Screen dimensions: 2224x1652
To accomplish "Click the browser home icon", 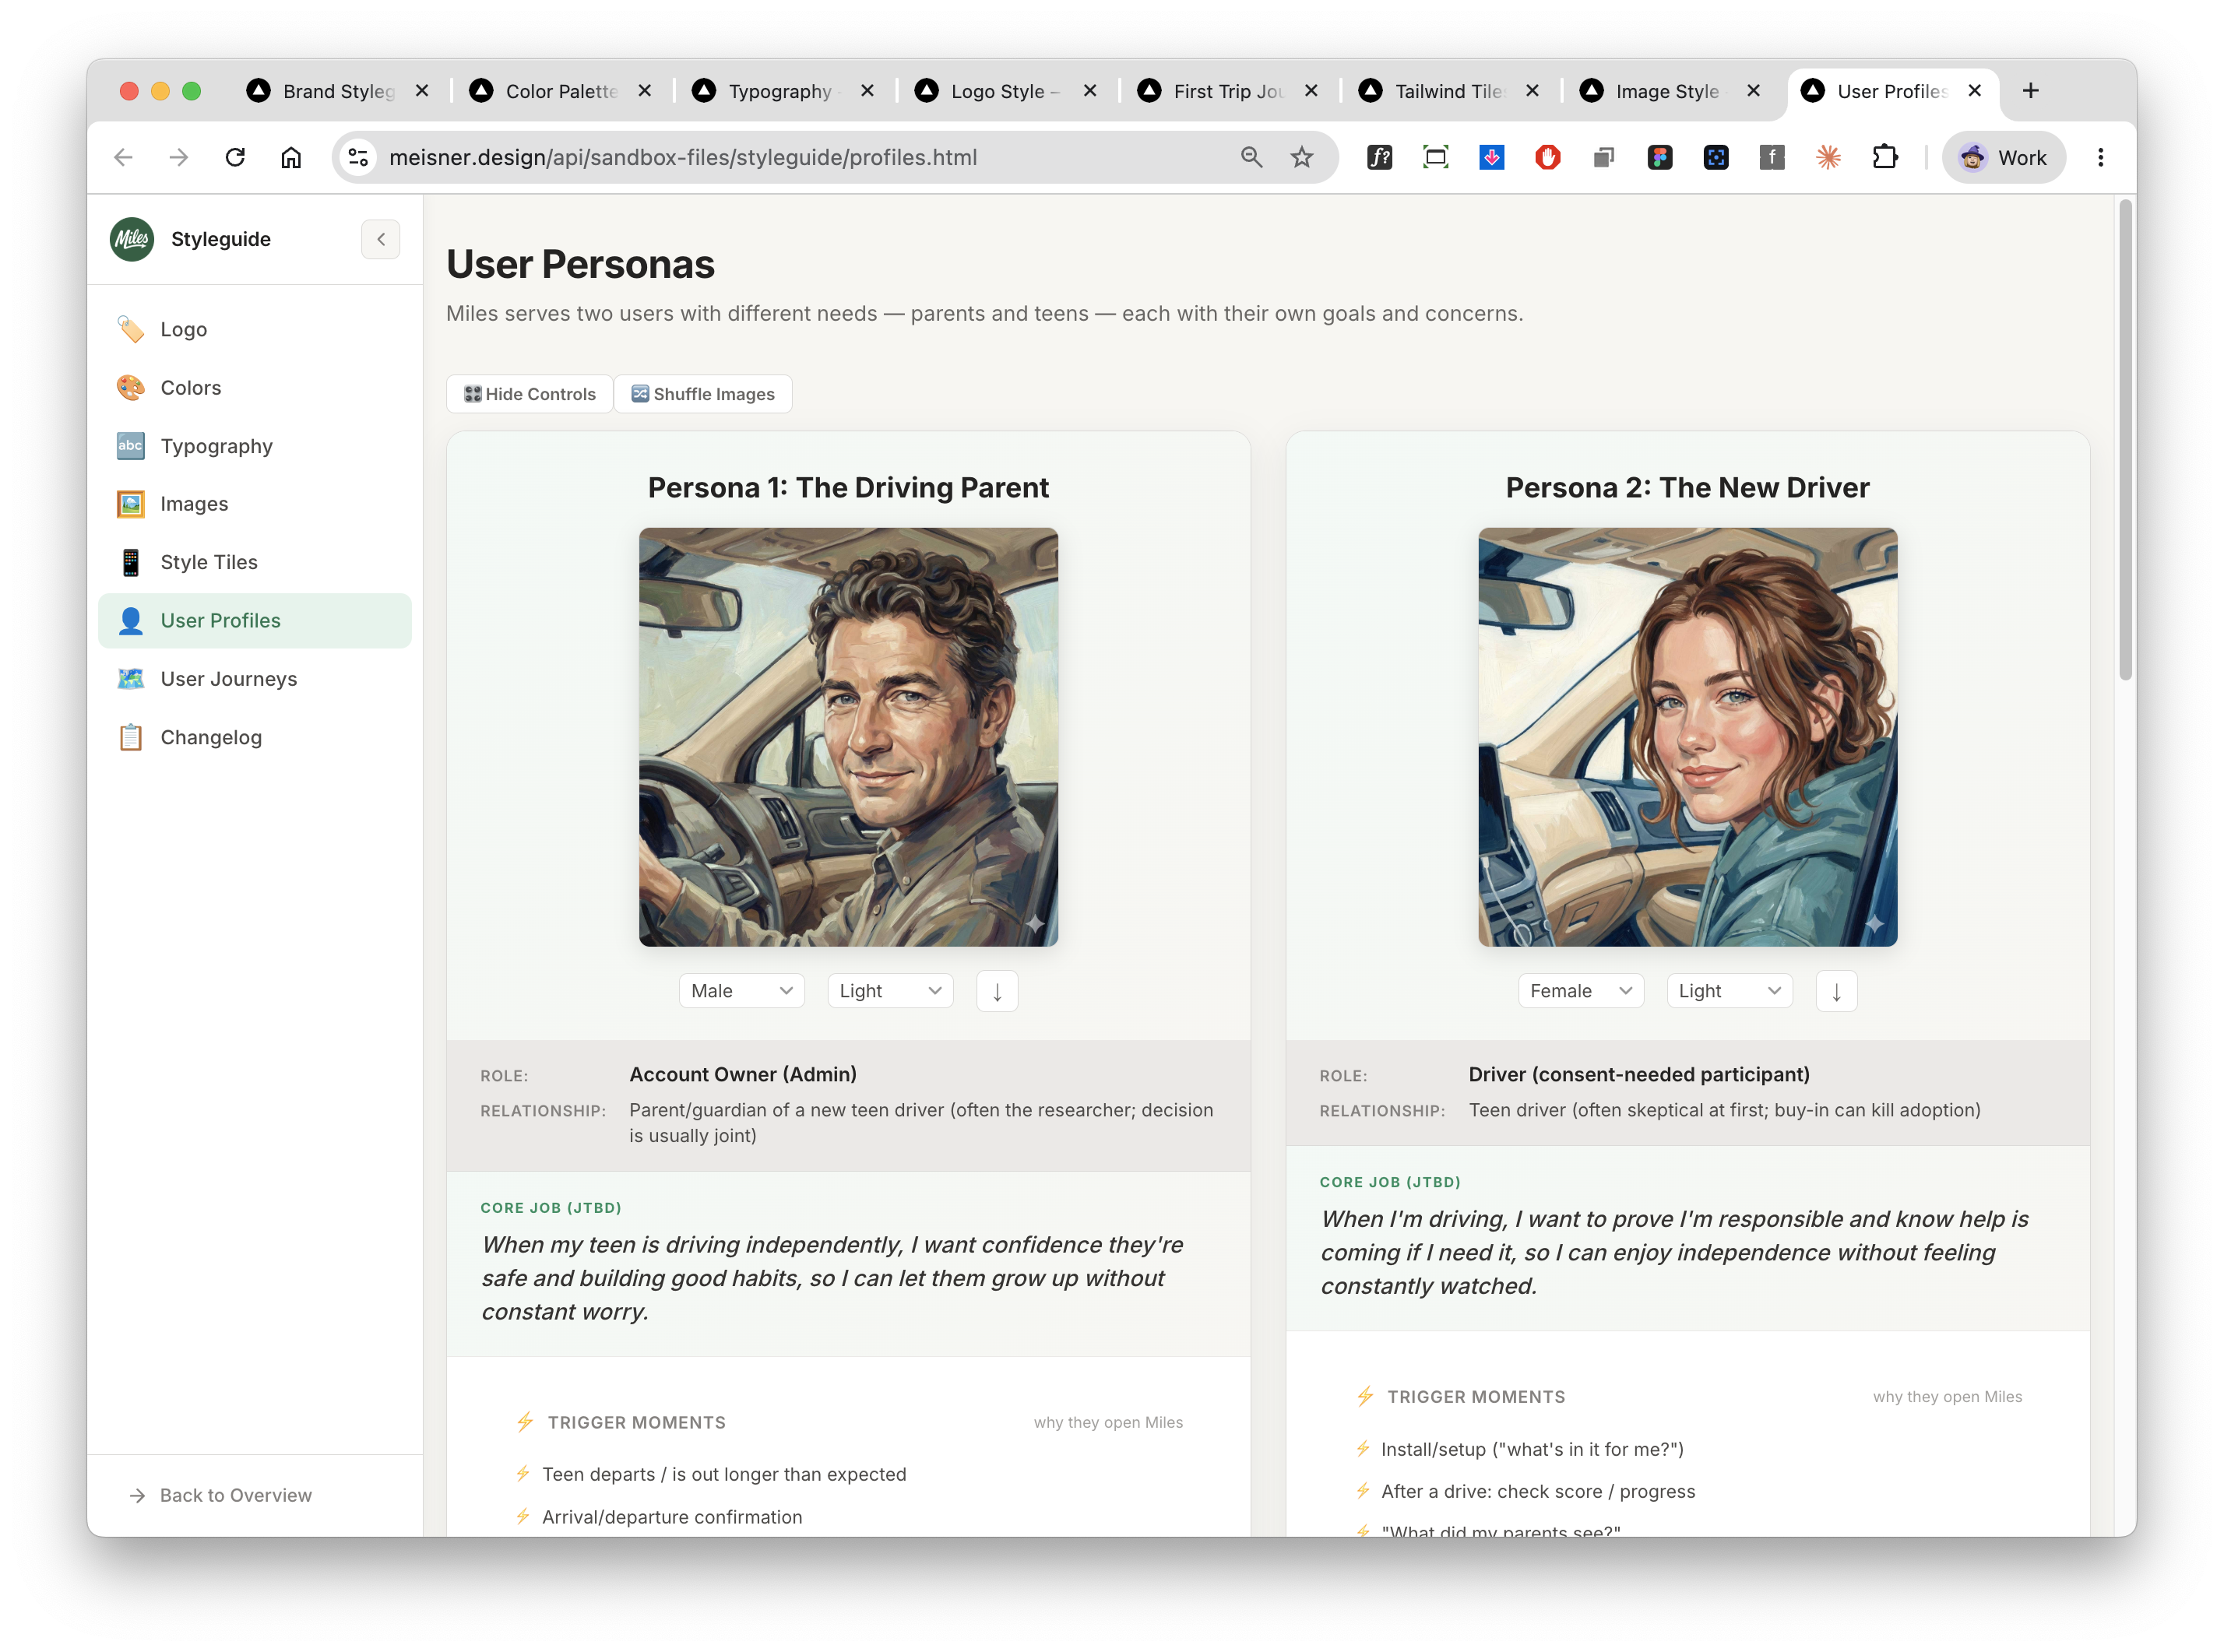I will pos(291,157).
